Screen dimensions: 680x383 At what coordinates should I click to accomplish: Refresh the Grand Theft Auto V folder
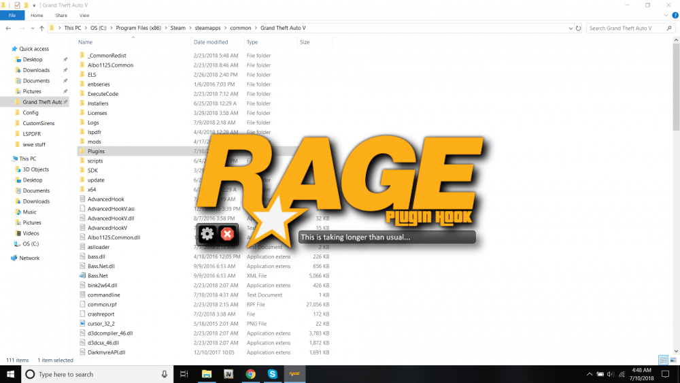(578, 28)
